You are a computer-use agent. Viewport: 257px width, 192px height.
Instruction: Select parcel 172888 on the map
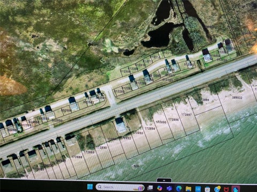click(x=77, y=157)
